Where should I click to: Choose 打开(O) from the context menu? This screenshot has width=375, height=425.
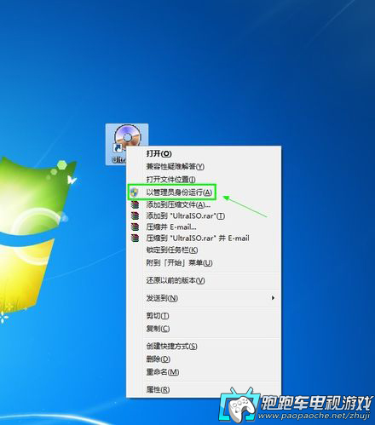[204, 153]
